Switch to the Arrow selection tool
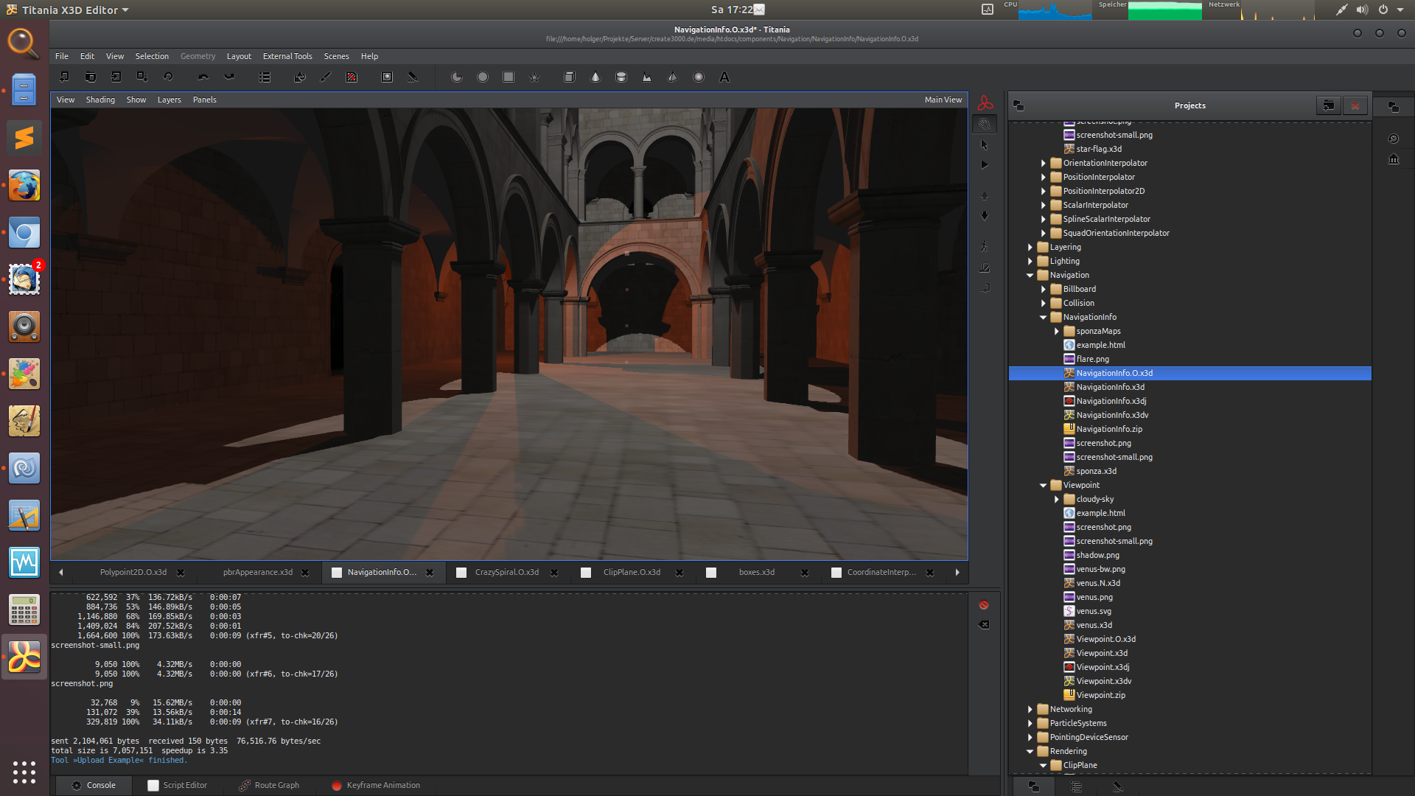This screenshot has width=1415, height=796. pos(985,144)
